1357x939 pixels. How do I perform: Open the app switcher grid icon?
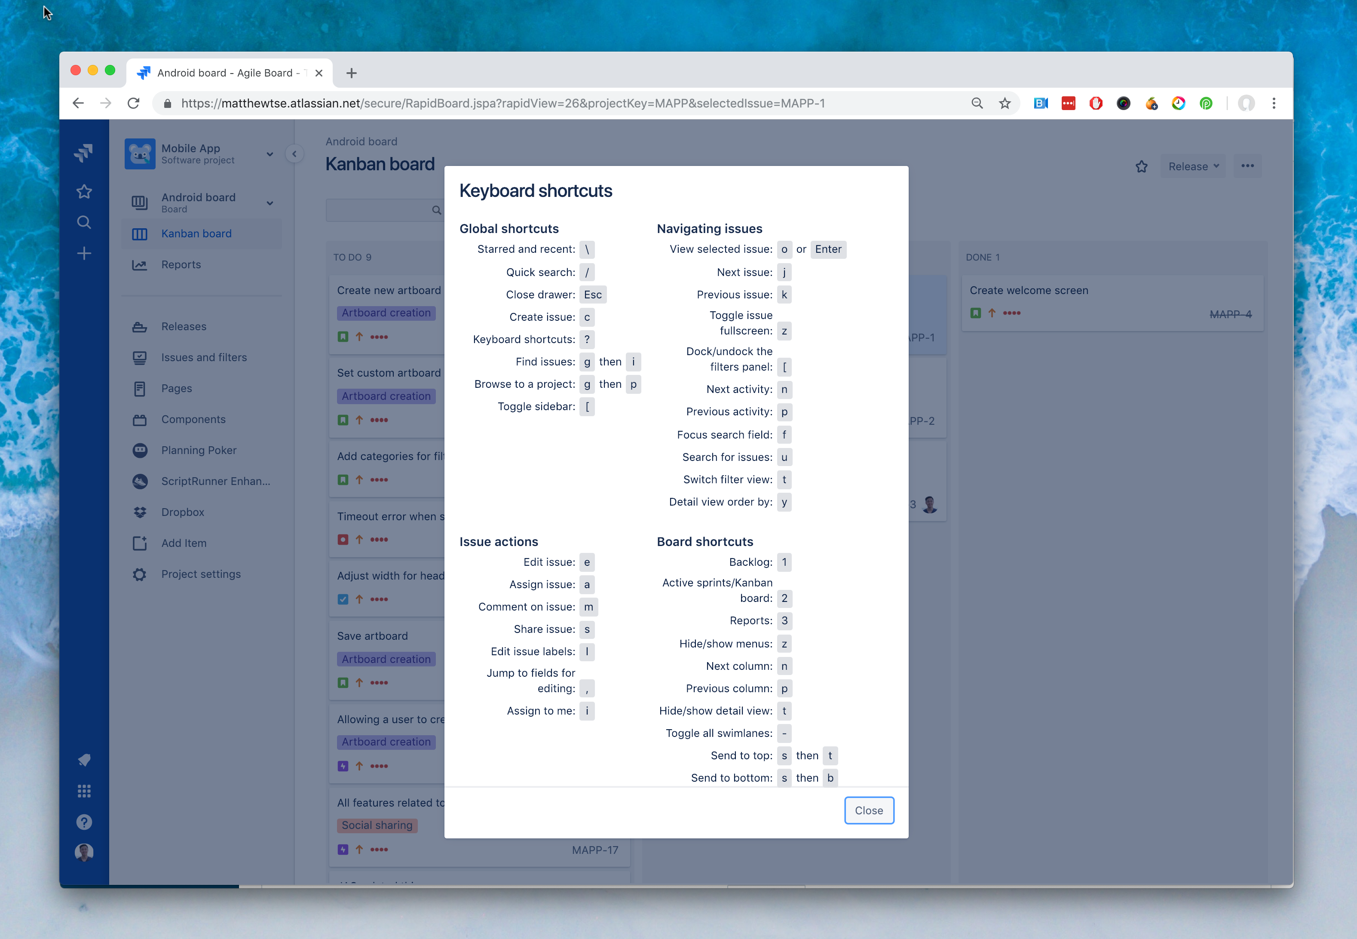pyautogui.click(x=84, y=791)
